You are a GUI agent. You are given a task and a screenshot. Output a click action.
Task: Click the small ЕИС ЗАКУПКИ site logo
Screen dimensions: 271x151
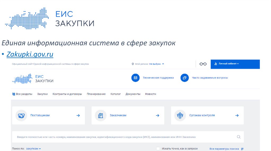point(33,79)
